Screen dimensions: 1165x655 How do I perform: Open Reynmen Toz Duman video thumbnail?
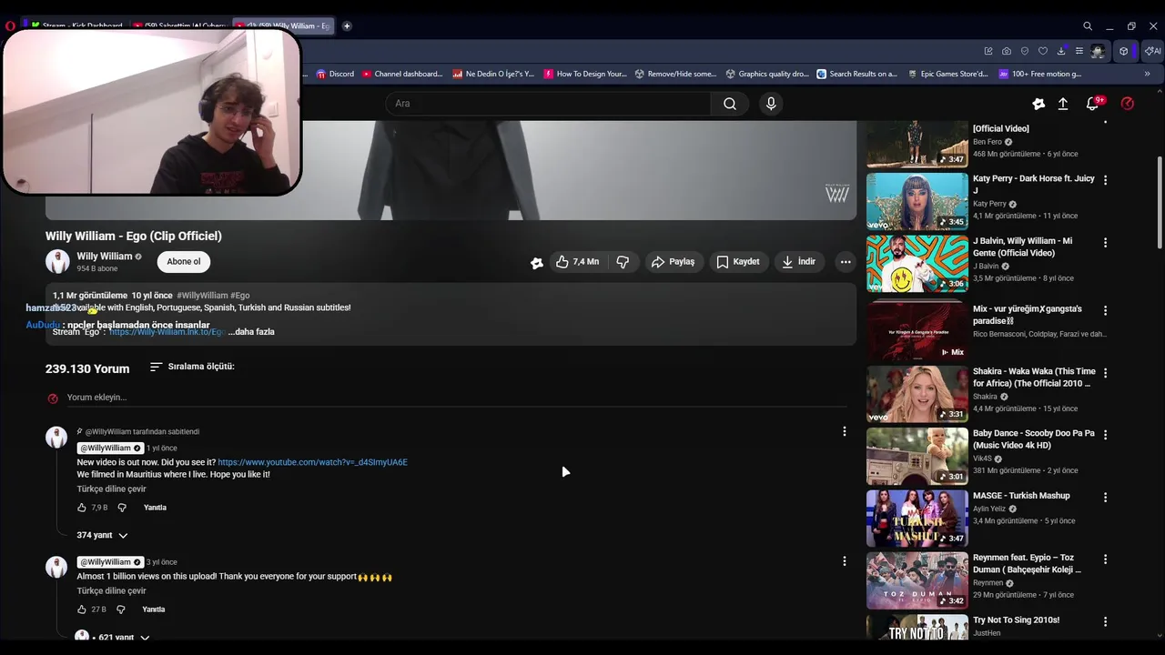pyautogui.click(x=917, y=580)
